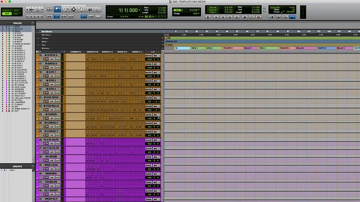Jump to the PUENTE 1 marker
This screenshot has height=202, width=360.
tap(228, 48)
